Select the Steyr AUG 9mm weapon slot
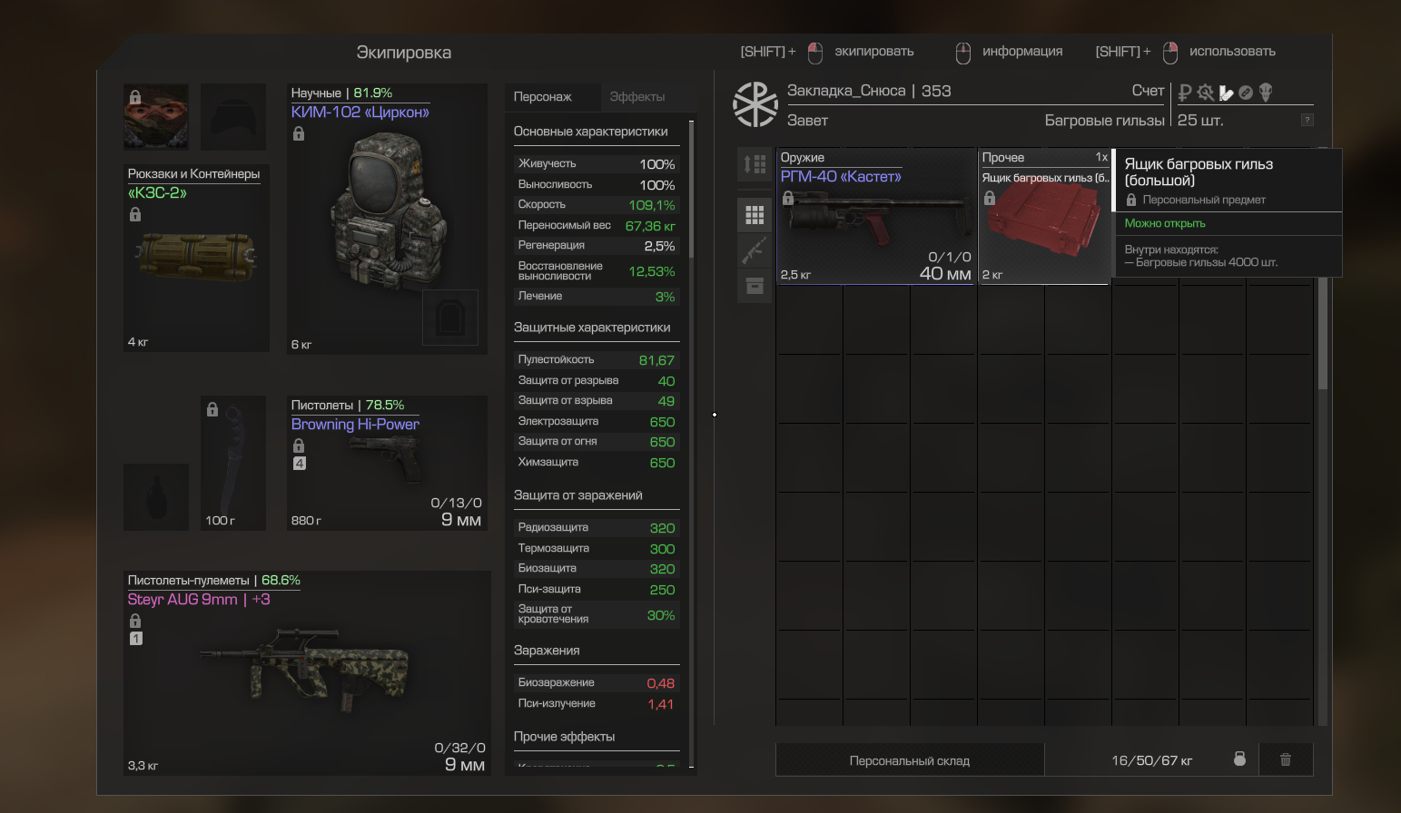The image size is (1401, 813). (x=307, y=672)
